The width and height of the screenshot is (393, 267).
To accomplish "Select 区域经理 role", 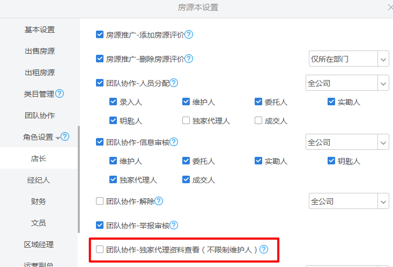I will click(39, 244).
